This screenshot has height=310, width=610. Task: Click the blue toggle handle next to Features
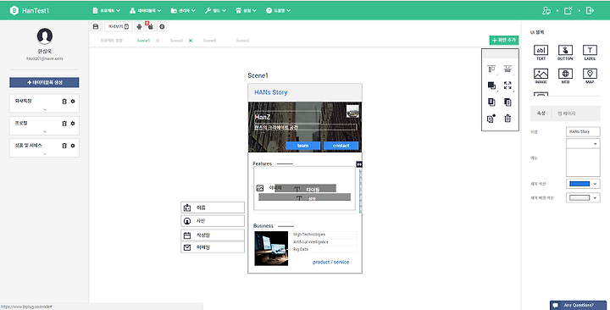pyautogui.click(x=359, y=164)
